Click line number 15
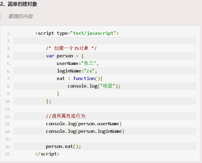Image resolution: width=202 pixels, height=163 pixels. tap(8, 139)
